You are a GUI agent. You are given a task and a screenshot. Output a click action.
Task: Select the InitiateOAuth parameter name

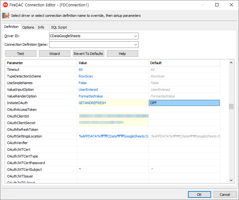click(x=17, y=103)
